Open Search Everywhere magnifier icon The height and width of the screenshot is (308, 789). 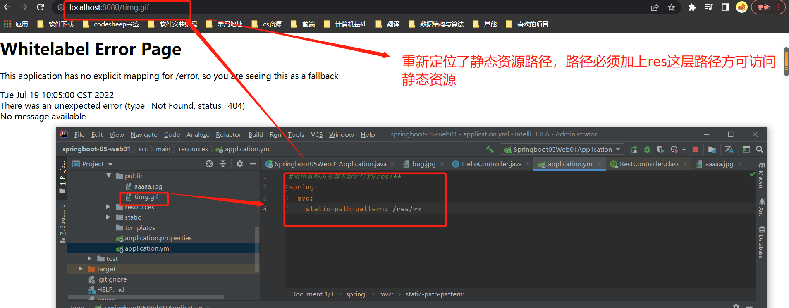tap(760, 149)
